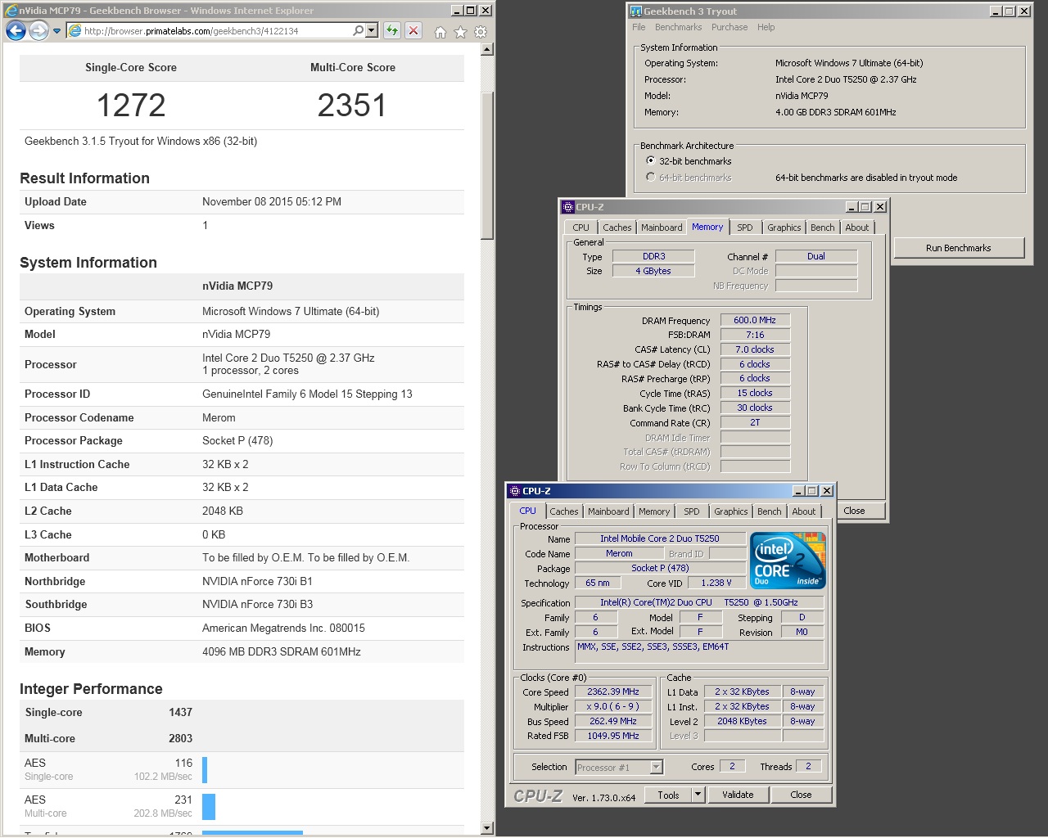The width and height of the screenshot is (1048, 838).
Task: Select the 32-bit benchmarks radio button
Action: tap(651, 161)
